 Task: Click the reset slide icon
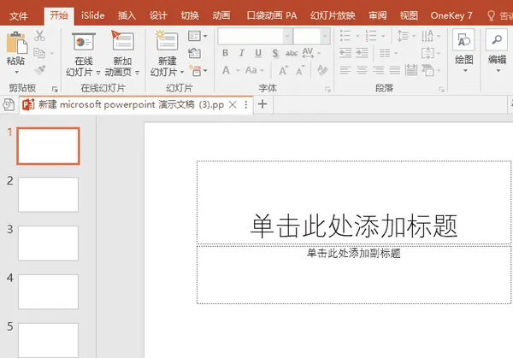coord(194,53)
